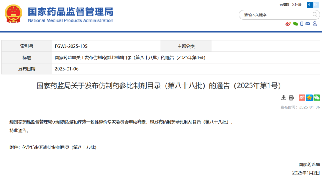
Task: Click 国家药品监督管理局 site title
Action: point(70,11)
